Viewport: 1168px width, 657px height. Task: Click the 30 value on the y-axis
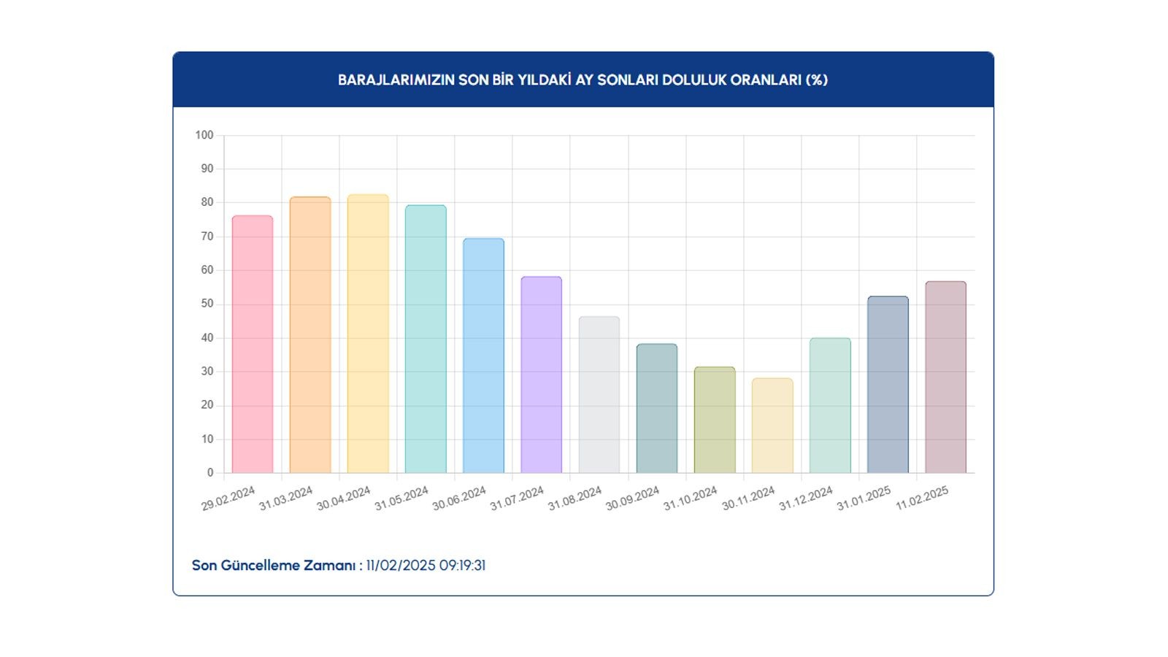point(207,372)
